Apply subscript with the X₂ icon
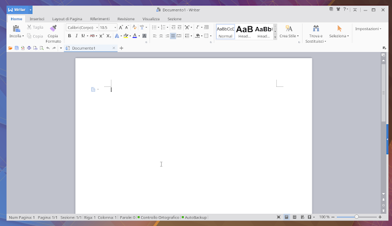Viewport: 392px width, 226px height. pos(108,36)
